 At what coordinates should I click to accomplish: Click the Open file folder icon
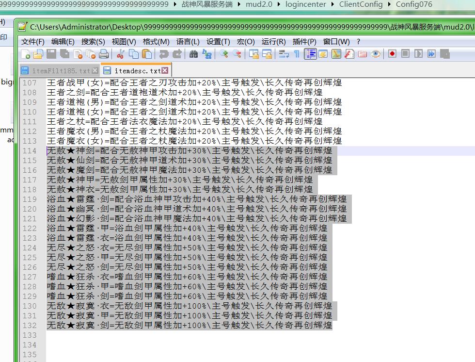(38, 54)
